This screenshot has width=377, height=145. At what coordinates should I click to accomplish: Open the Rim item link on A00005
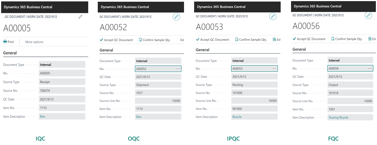(x=42, y=116)
